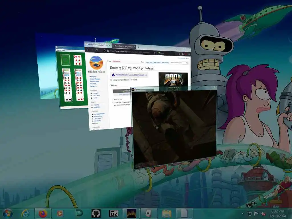Screen dimensions: 292x219
Task: Switch to the Doom 3 prototype tab
Action: [123, 46]
